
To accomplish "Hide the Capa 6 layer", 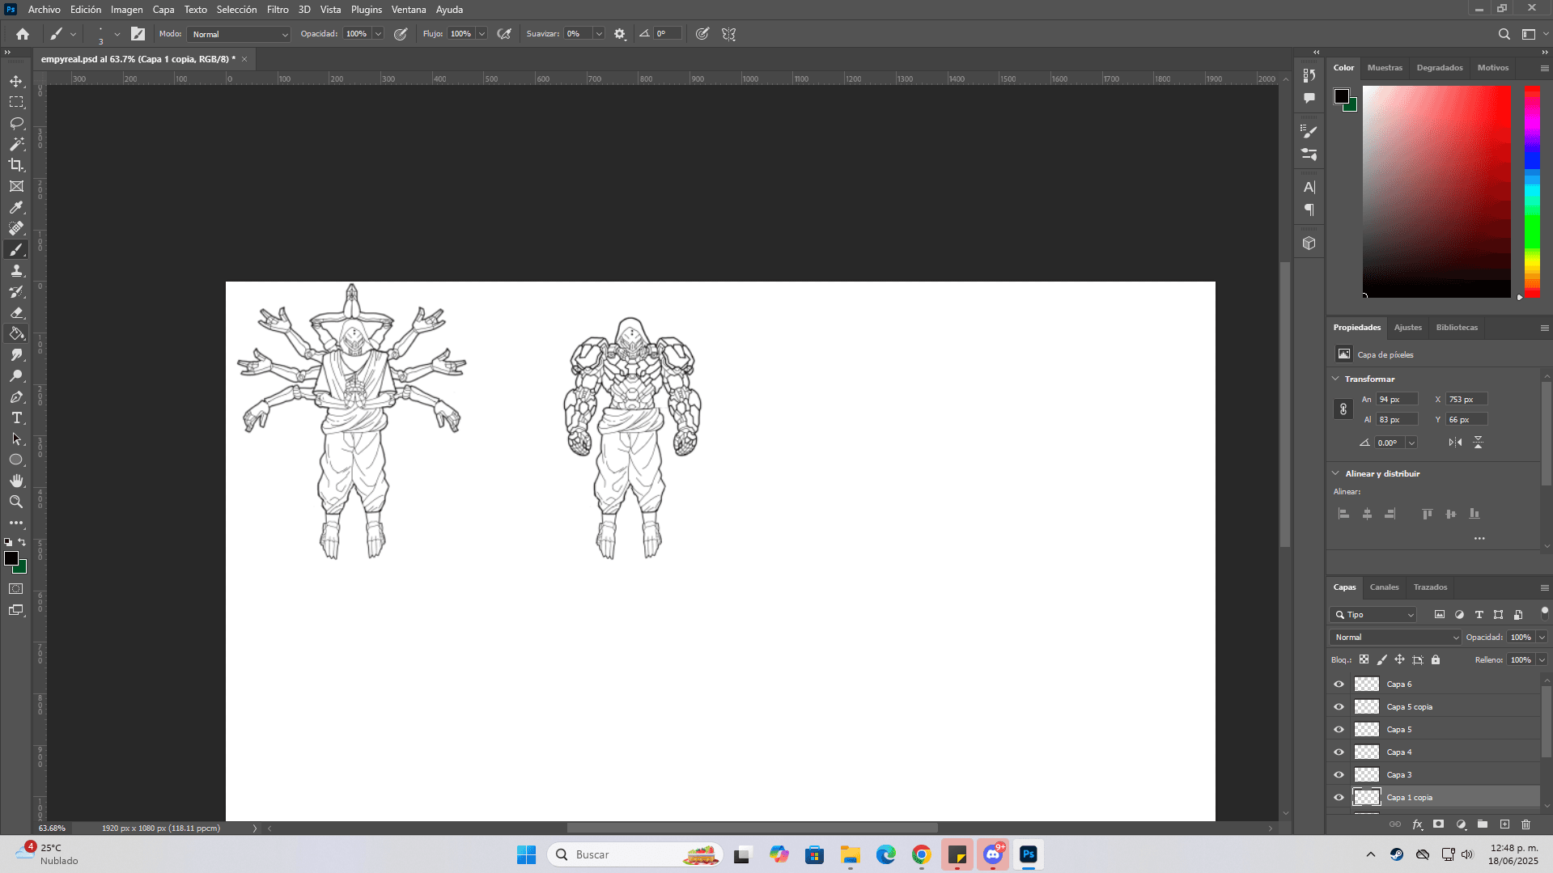I will pyautogui.click(x=1339, y=684).
